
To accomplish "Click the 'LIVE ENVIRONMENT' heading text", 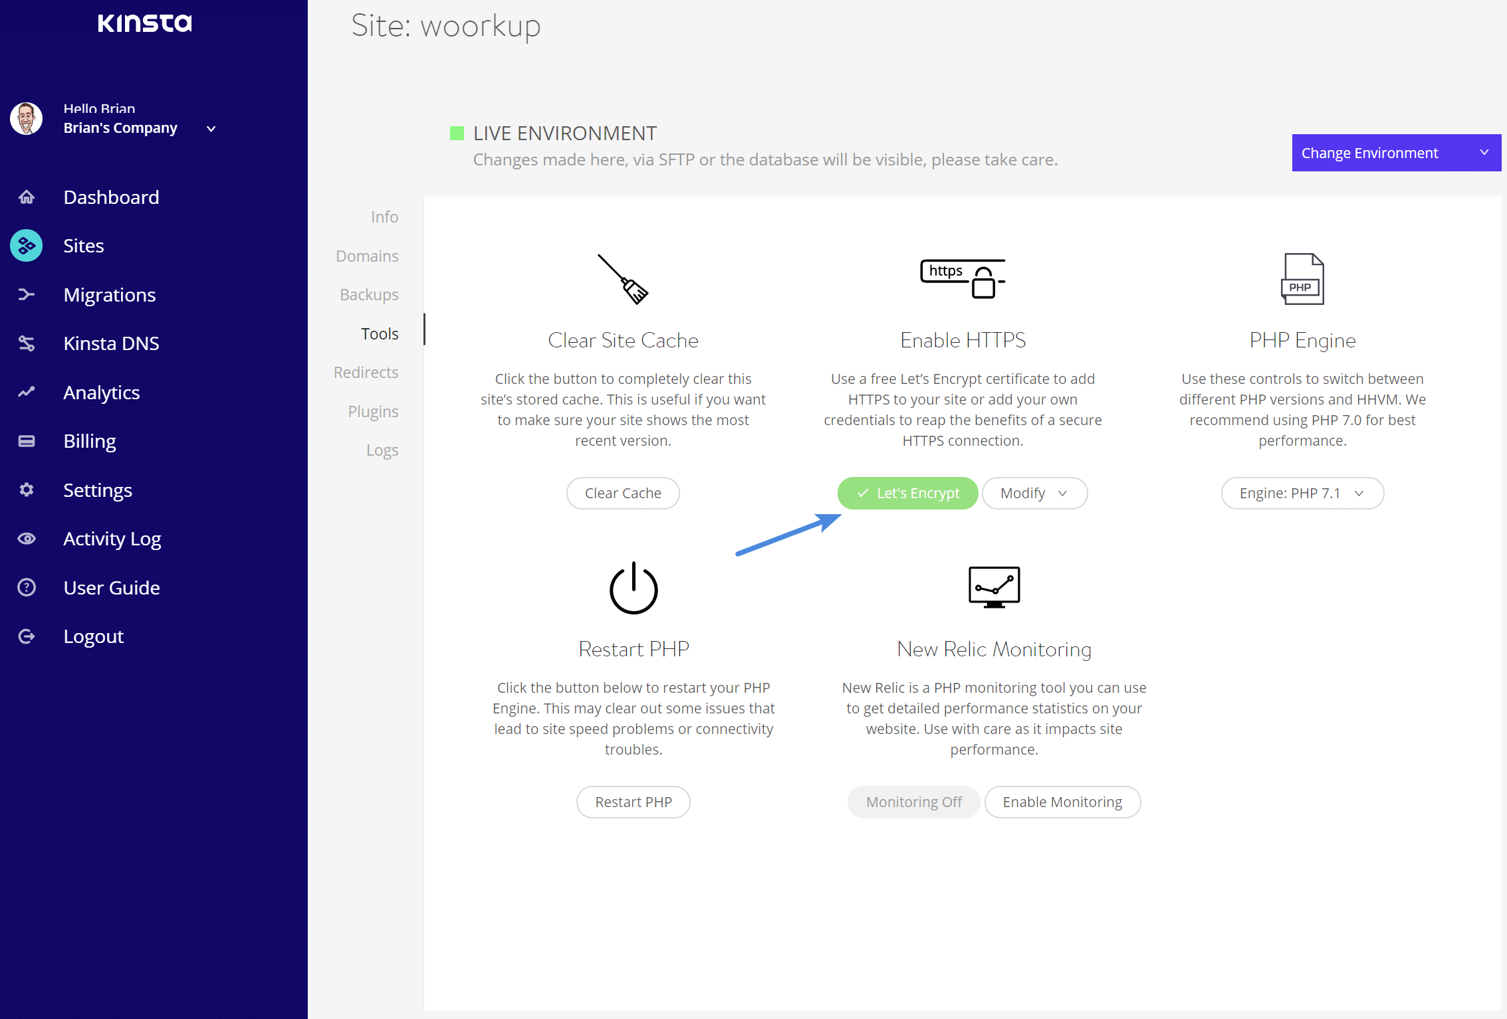I will pyautogui.click(x=565, y=134).
